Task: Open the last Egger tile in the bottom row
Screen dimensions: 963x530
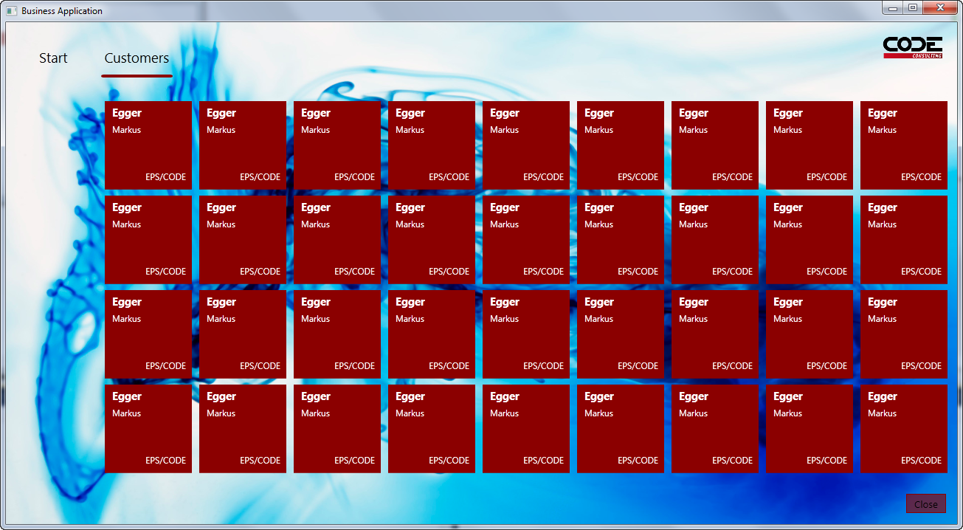Action: pyautogui.click(x=904, y=429)
